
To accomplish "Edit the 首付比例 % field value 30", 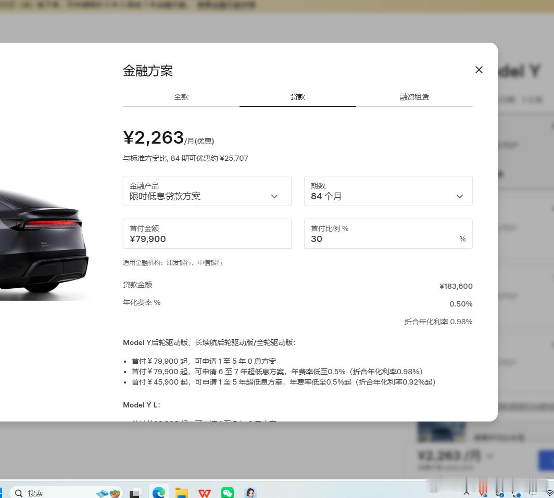I will coord(388,234).
